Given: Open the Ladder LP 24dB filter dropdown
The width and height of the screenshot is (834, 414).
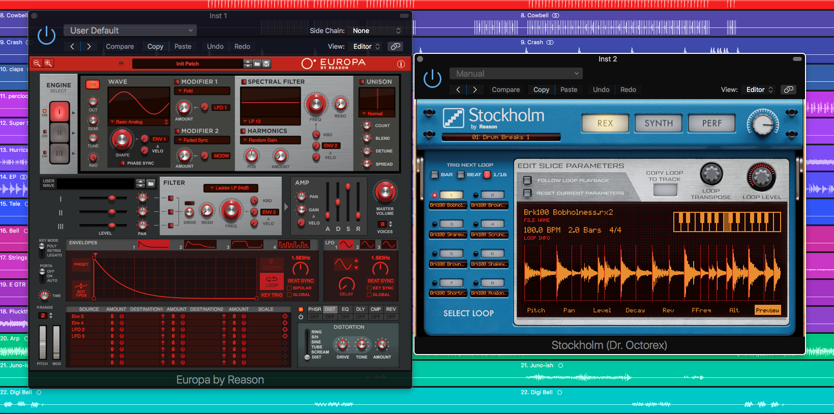Looking at the screenshot, I should 231,188.
